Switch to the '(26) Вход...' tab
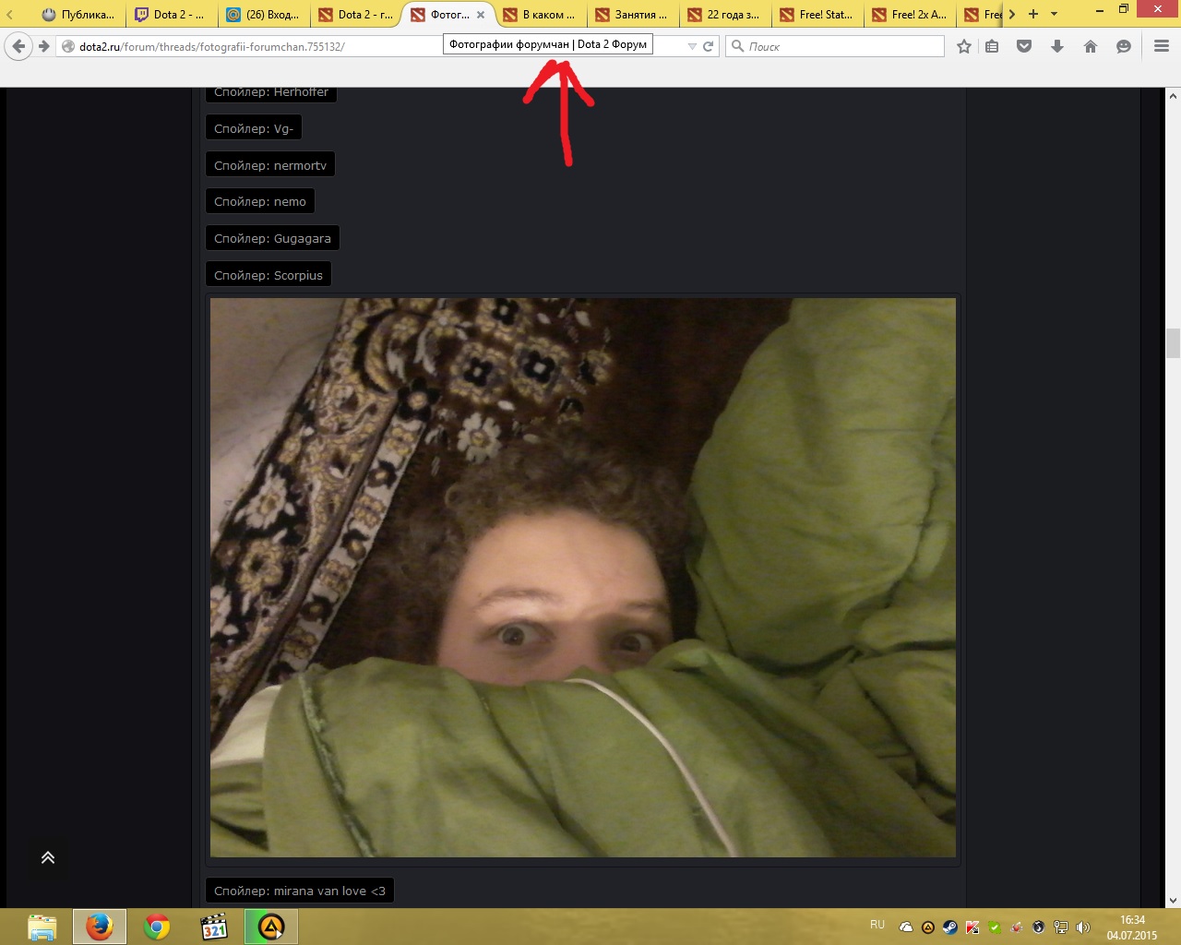Image resolution: width=1181 pixels, height=945 pixels. point(263,15)
